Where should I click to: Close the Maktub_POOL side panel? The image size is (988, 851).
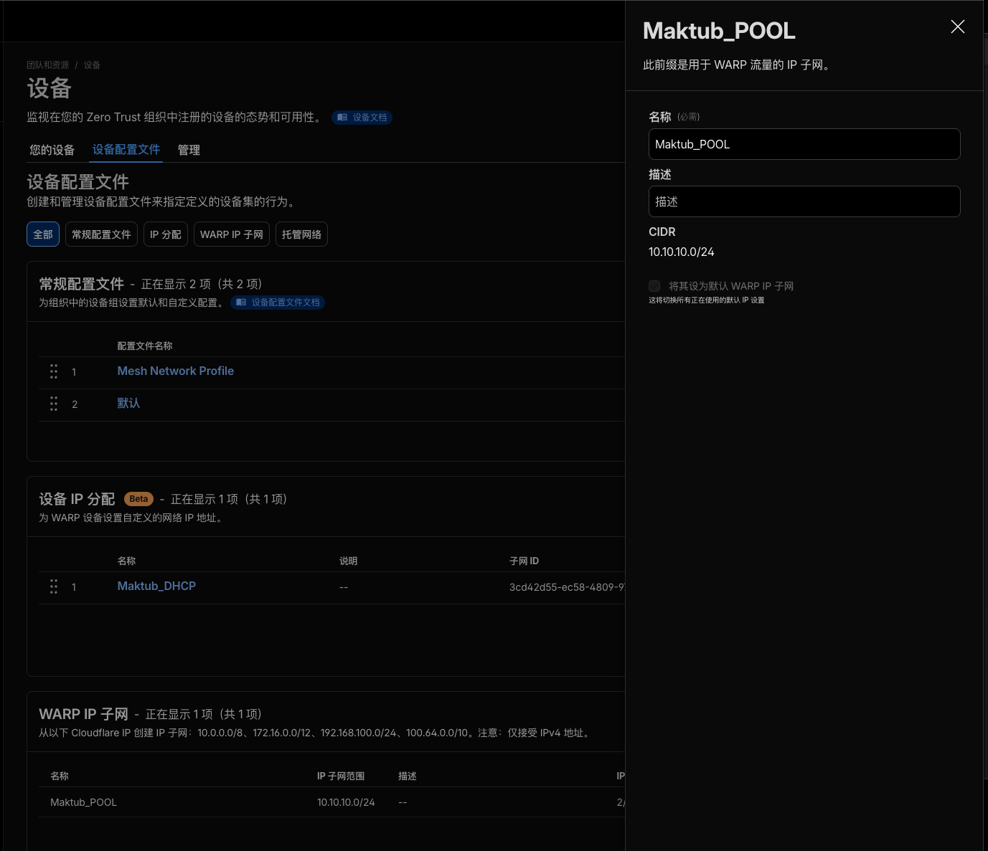click(957, 27)
